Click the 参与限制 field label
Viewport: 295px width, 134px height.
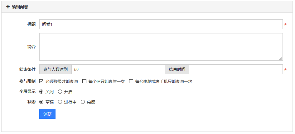27,81
